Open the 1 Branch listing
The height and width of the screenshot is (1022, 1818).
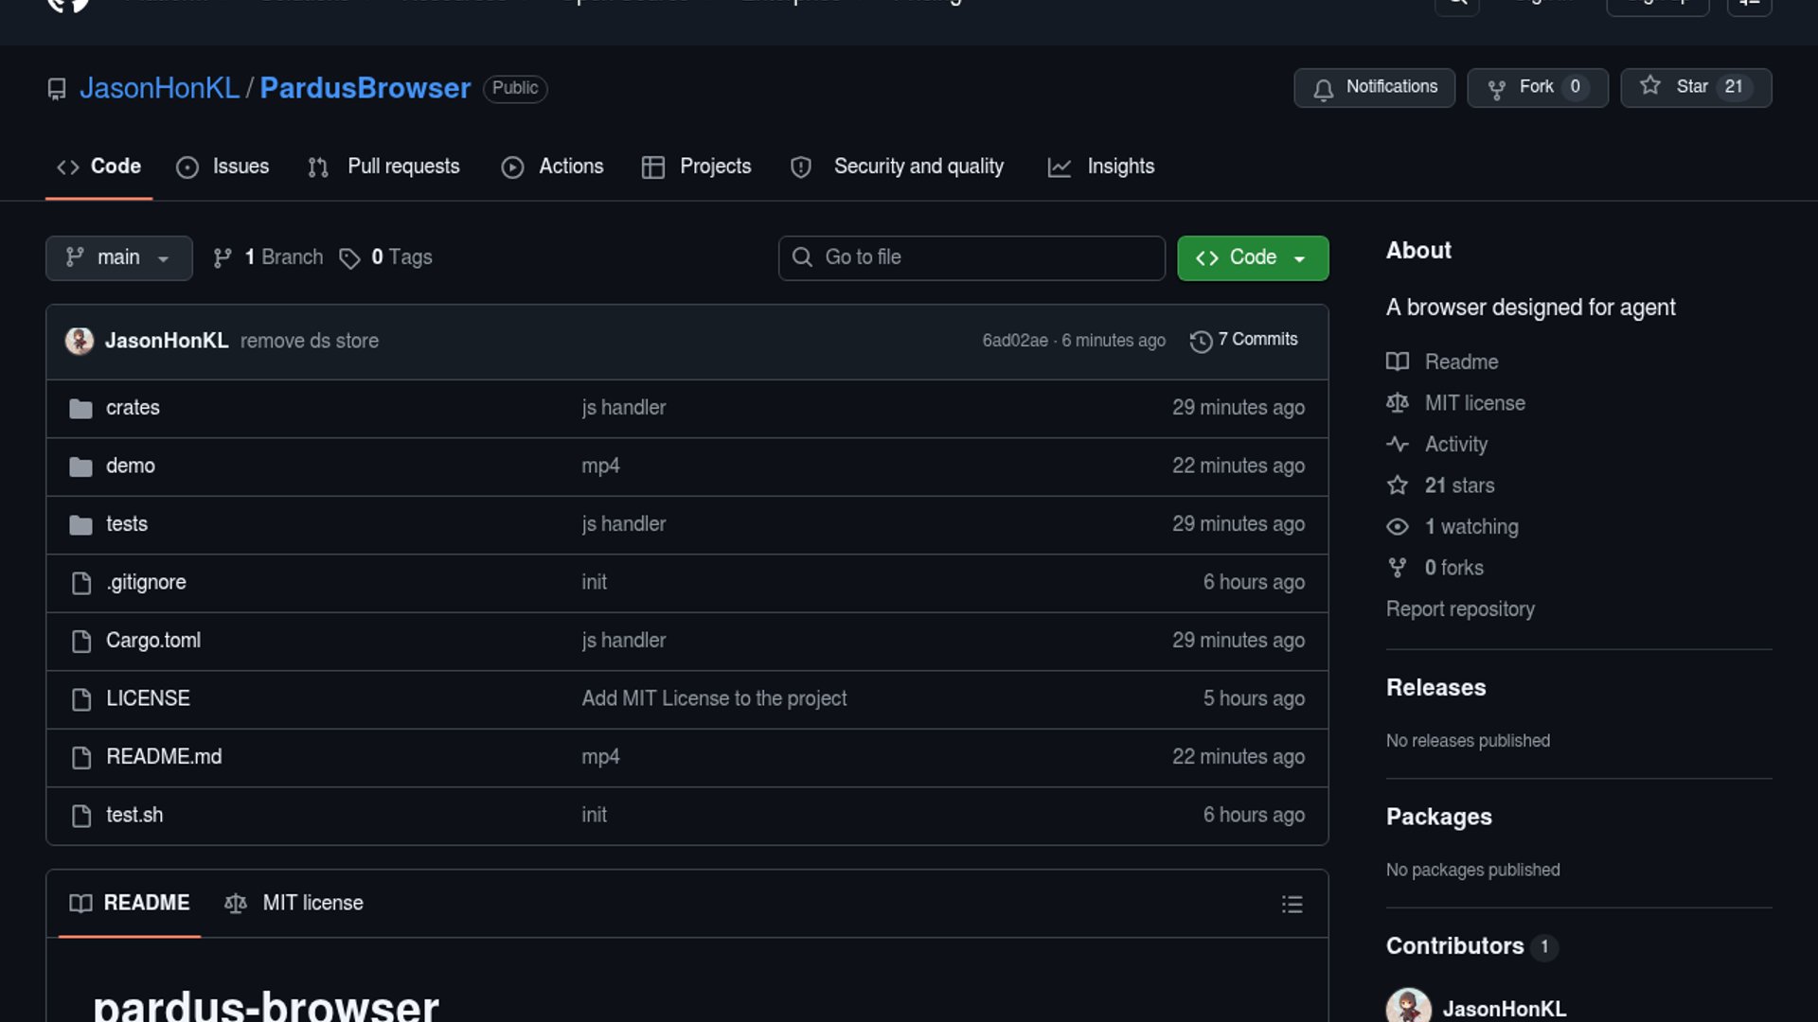pyautogui.click(x=269, y=257)
